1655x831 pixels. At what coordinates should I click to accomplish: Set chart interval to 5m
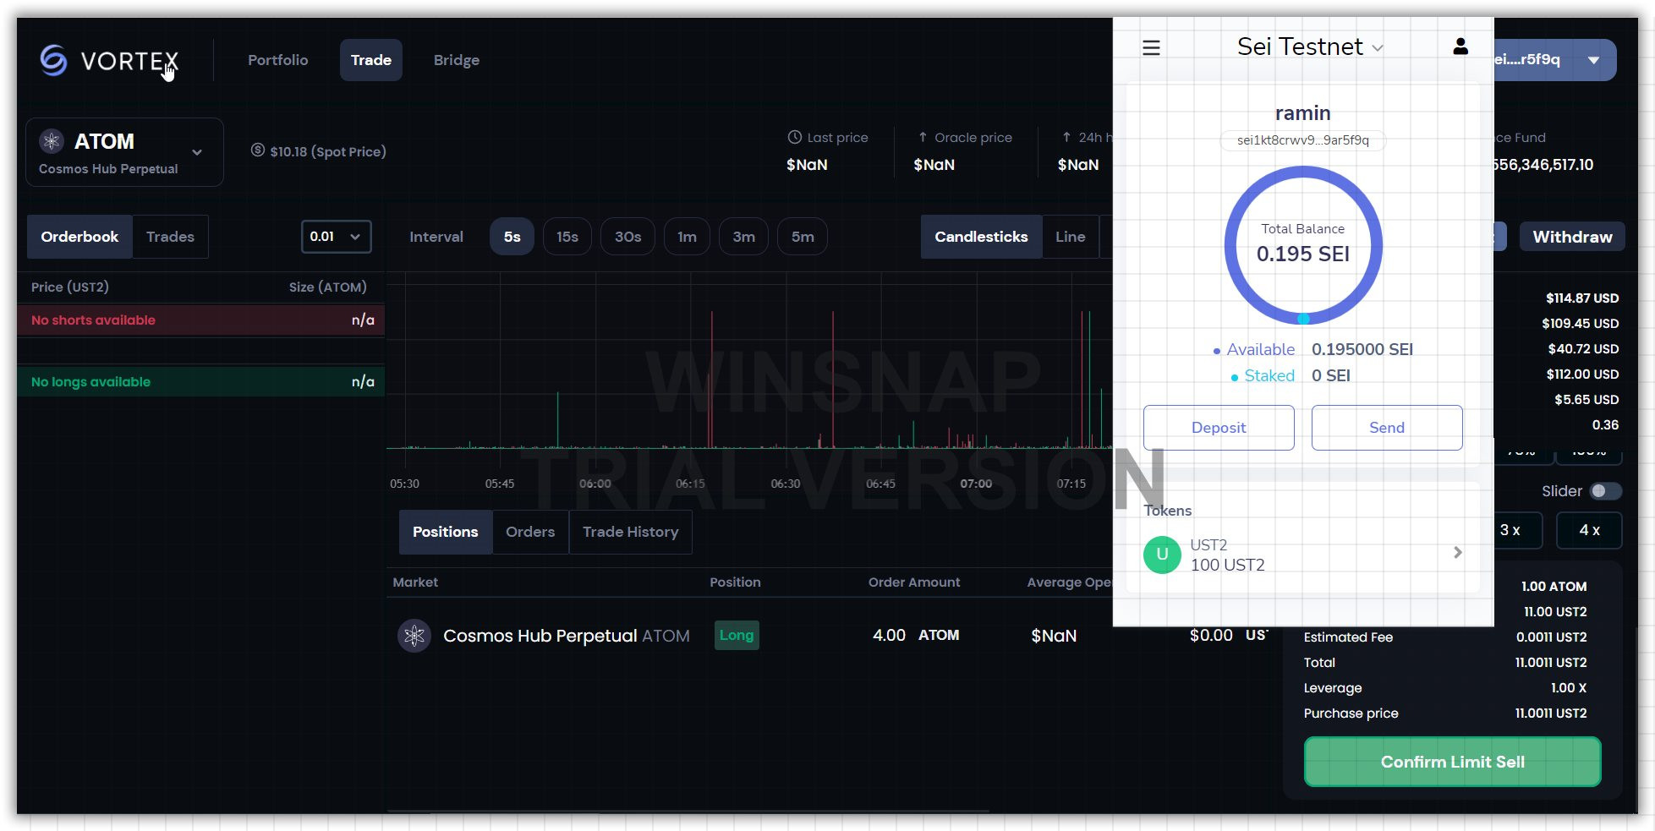pos(803,237)
